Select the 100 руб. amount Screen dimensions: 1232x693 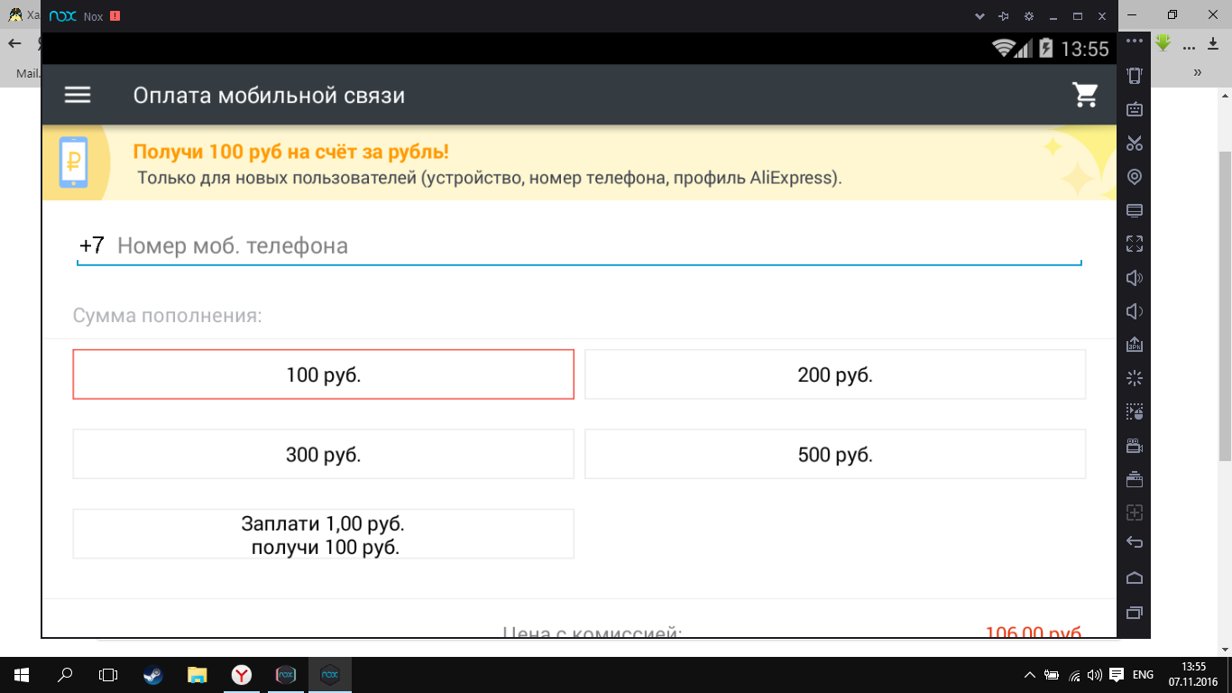coord(324,374)
